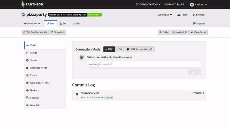Click the Nathan Lee's Awesome Demo Agency badge
This screenshot has width=230, height=129.
point(68,15)
